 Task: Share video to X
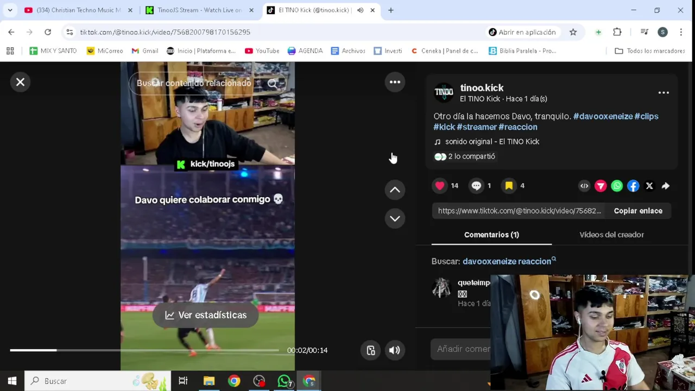point(649,186)
